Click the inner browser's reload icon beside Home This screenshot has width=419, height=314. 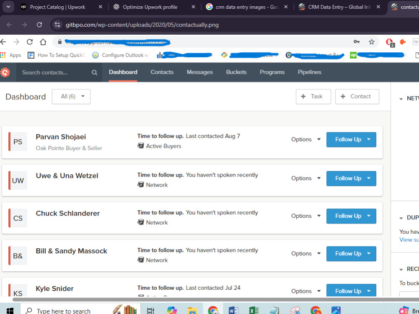click(x=30, y=42)
